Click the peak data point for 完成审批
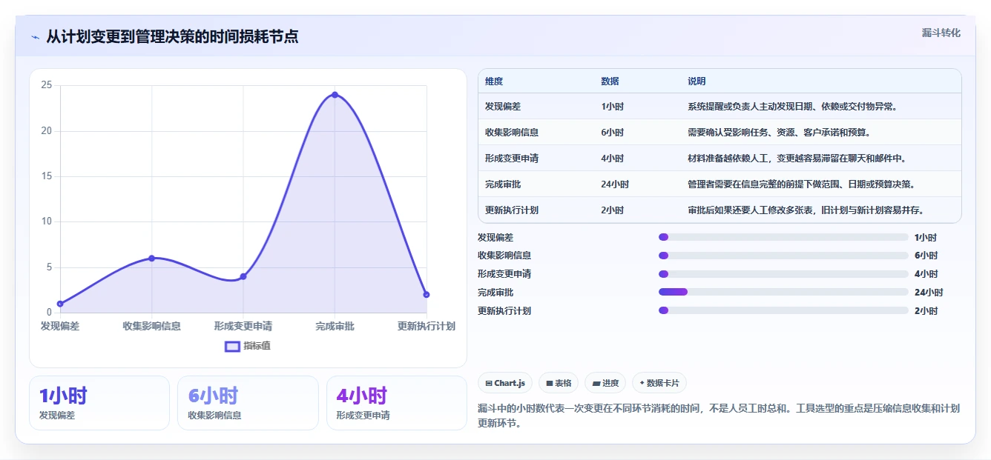991x460 pixels. (335, 95)
